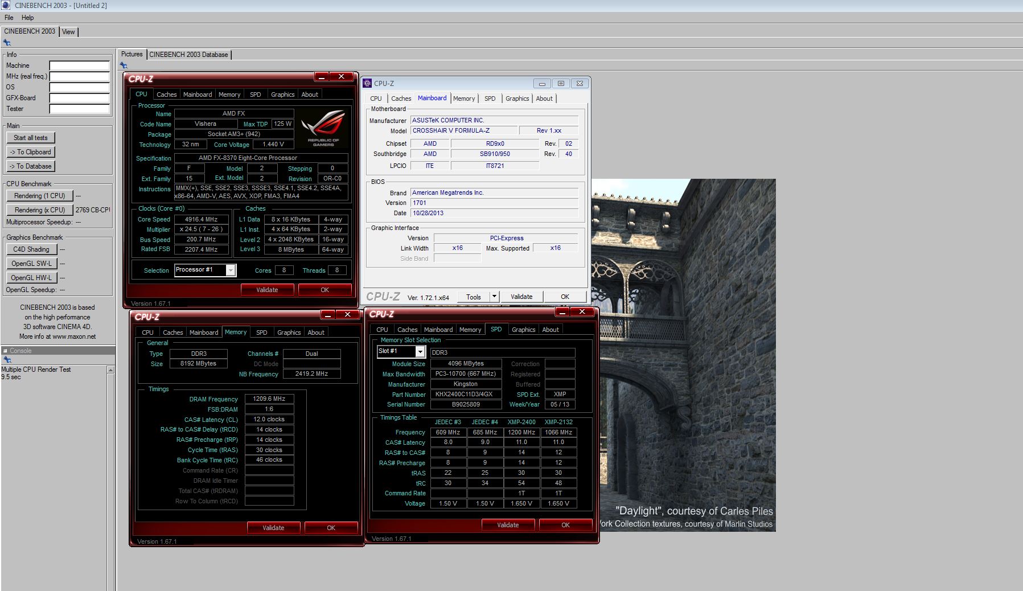Click the OS input field
1023x591 pixels.
click(79, 87)
